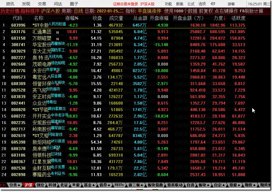The height and width of the screenshot is (192, 273).
Task: Select stock code 000573
Action: pyautogui.click(x=18, y=77)
